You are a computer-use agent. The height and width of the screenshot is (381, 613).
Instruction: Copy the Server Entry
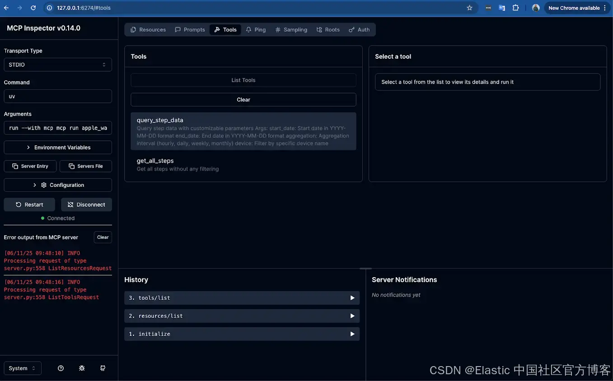click(x=30, y=166)
